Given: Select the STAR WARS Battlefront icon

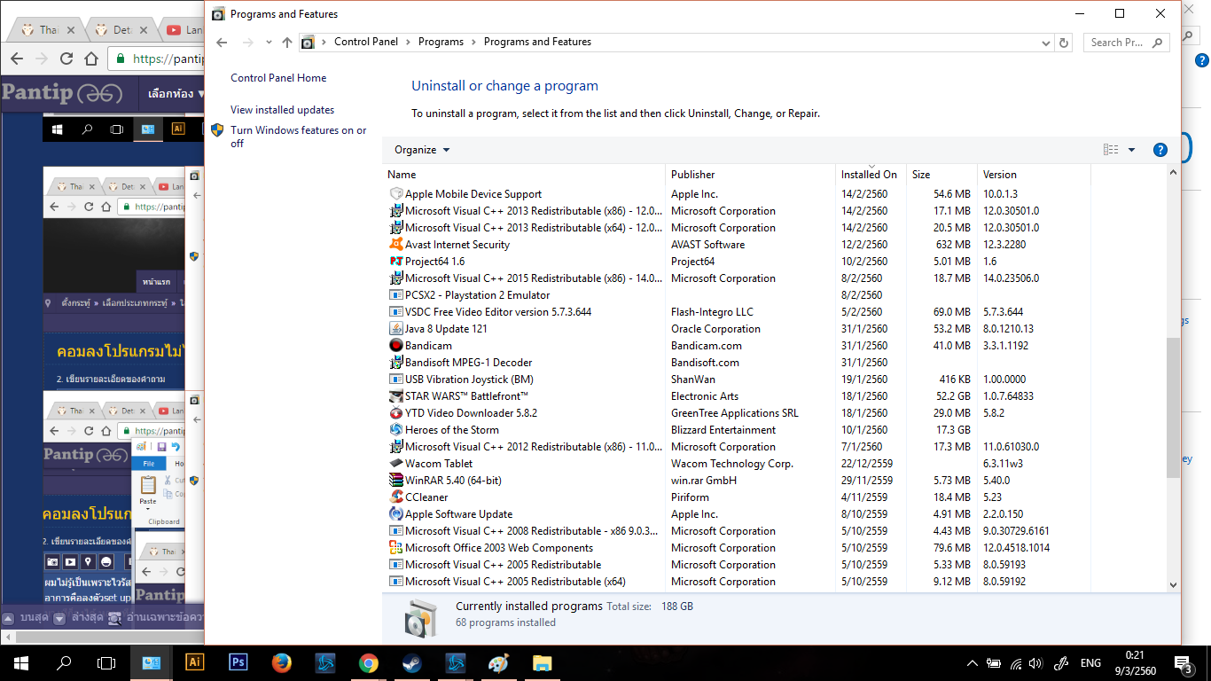Looking at the screenshot, I should [396, 396].
